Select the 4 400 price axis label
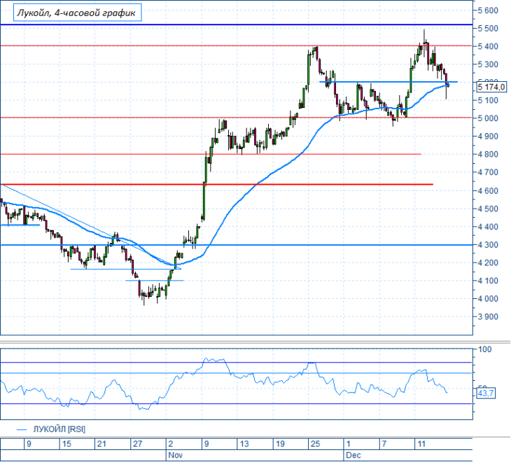 [488, 226]
